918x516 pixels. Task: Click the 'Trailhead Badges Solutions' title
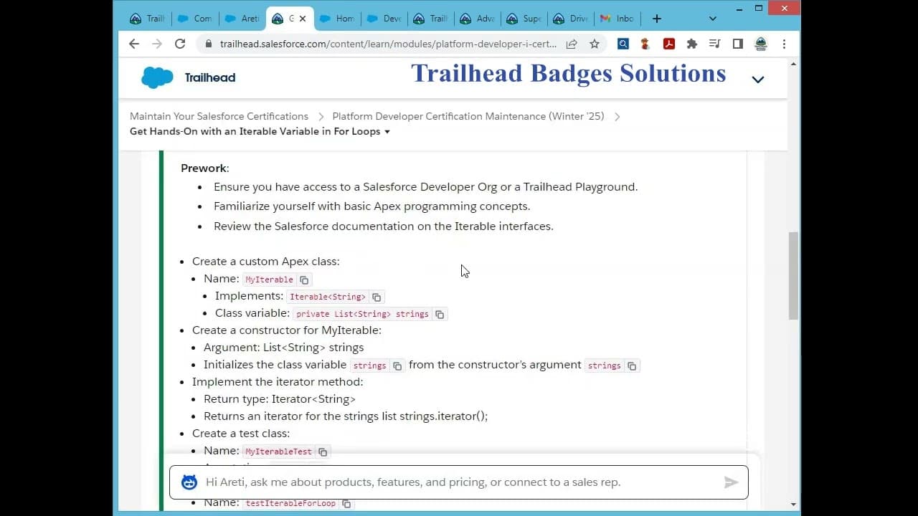point(568,73)
